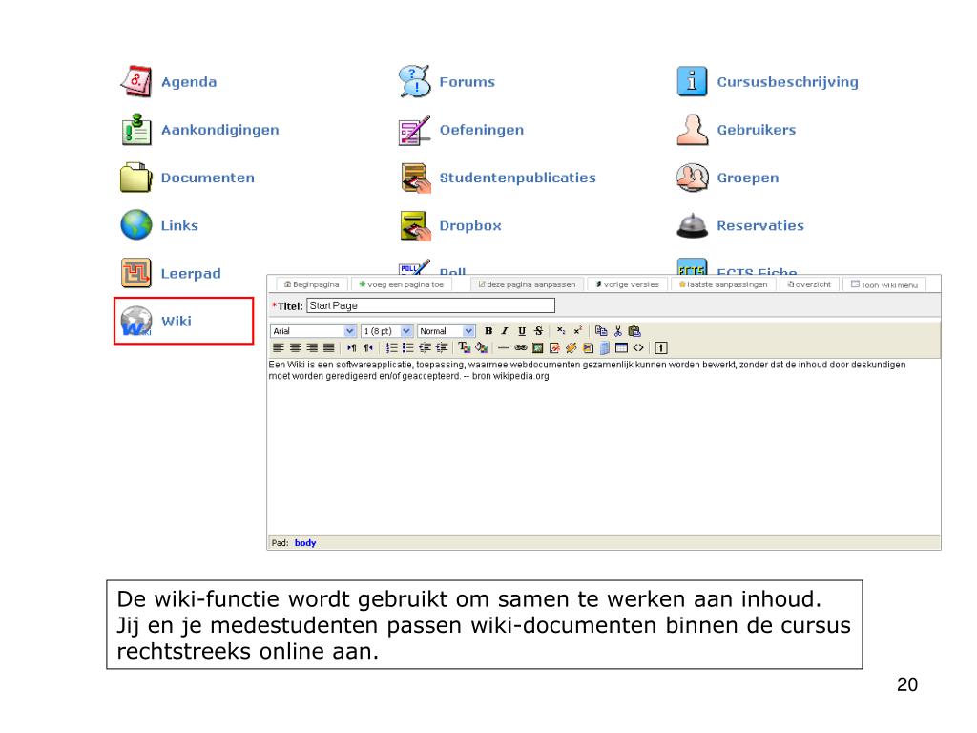Open the 'laatste aanpassingen' tab
Image resolution: width=977 pixels, height=733 pixels.
[723, 284]
